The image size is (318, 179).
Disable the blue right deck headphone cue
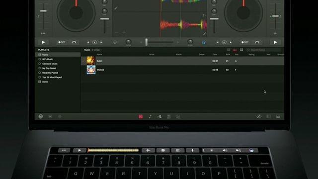coord(204,42)
